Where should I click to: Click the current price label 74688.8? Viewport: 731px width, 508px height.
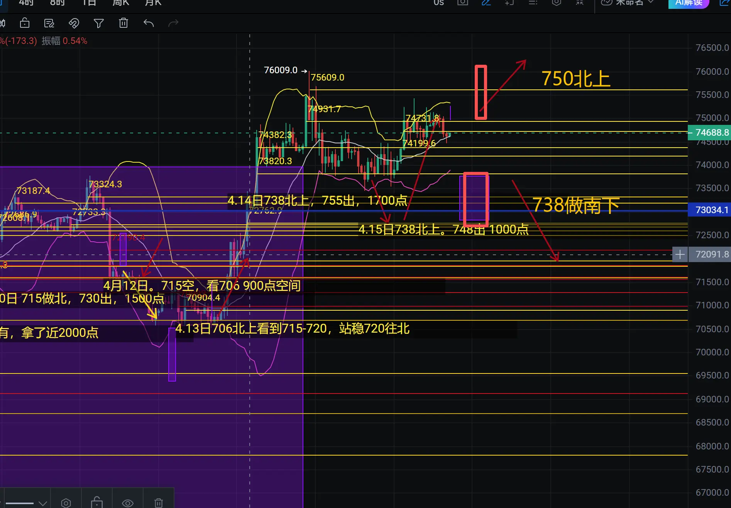(709, 133)
